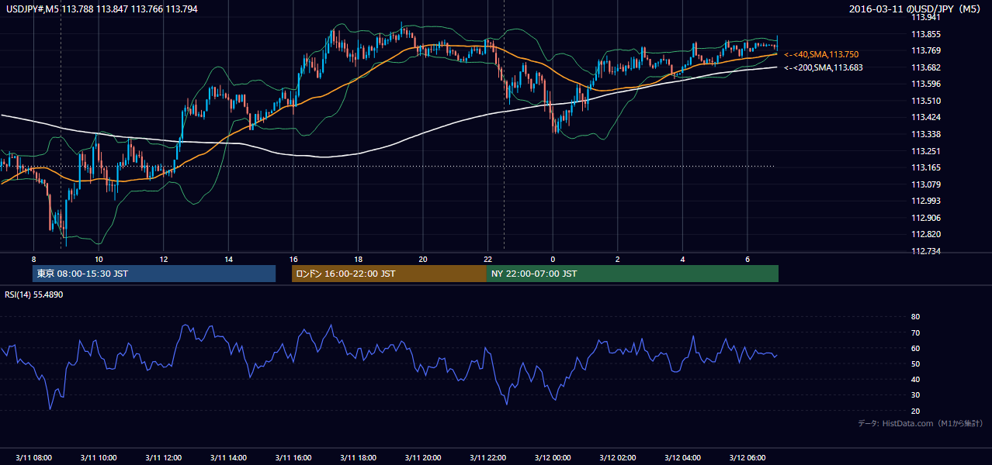Click the 3/12 00:00 time label
The image size is (992, 465).
pyautogui.click(x=553, y=458)
